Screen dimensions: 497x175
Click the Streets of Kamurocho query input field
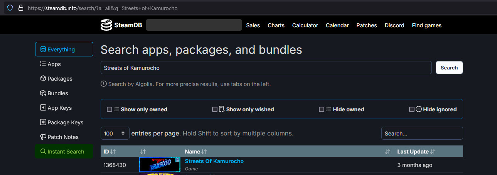point(266,68)
